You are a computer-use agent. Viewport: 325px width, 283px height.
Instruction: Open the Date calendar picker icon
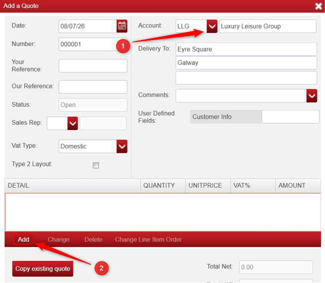click(122, 26)
